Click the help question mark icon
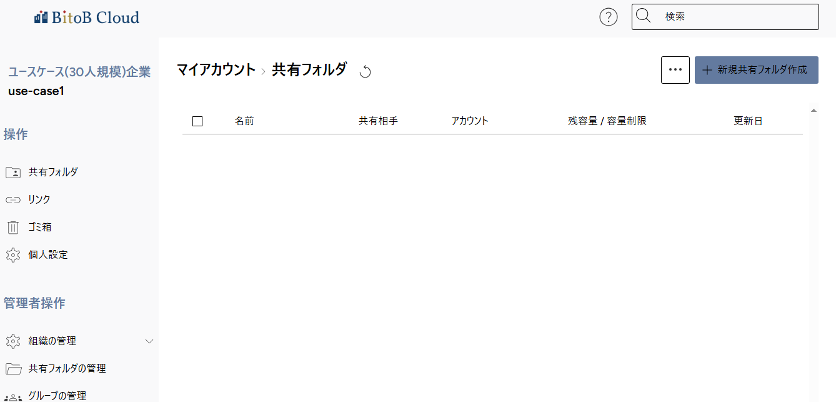836x402 pixels. click(x=609, y=17)
